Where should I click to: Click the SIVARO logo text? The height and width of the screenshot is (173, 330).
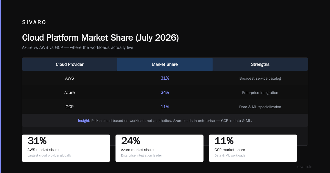point(34,23)
